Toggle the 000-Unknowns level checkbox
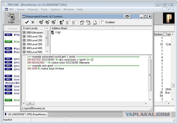The image size is (178, 124). click(24, 32)
